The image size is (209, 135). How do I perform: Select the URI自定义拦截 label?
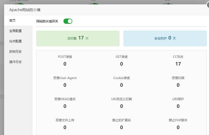click(x=122, y=99)
